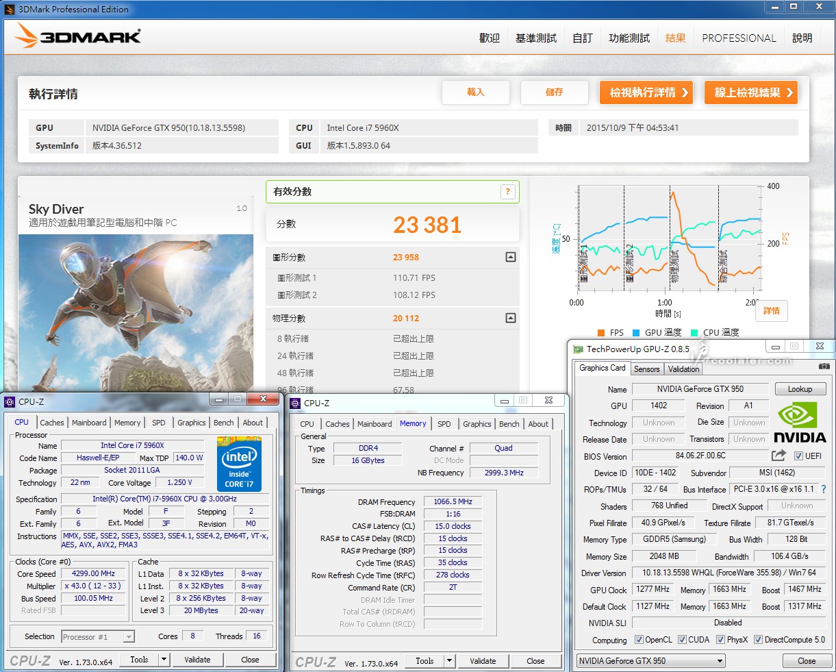Click the DRAM Frequency field 1066.5 MHz

click(453, 502)
